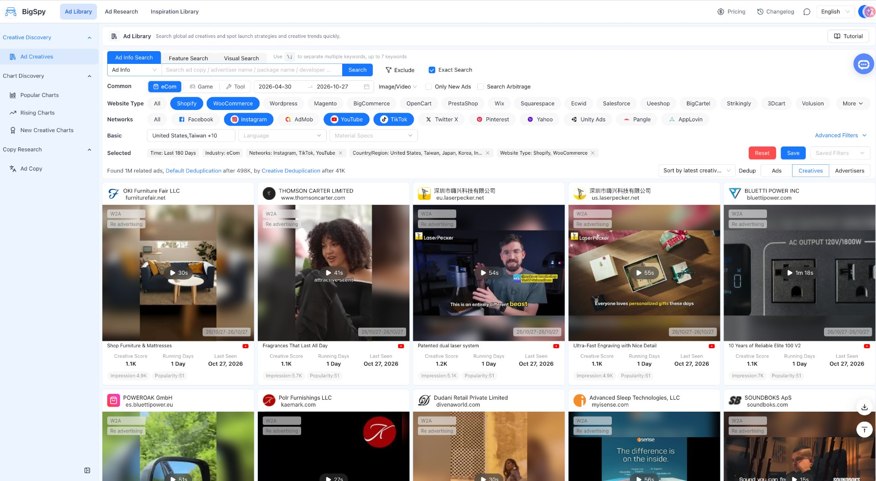Open the Sort by latest creative dropdown
Screen dimensions: 876x481
[x=697, y=171]
